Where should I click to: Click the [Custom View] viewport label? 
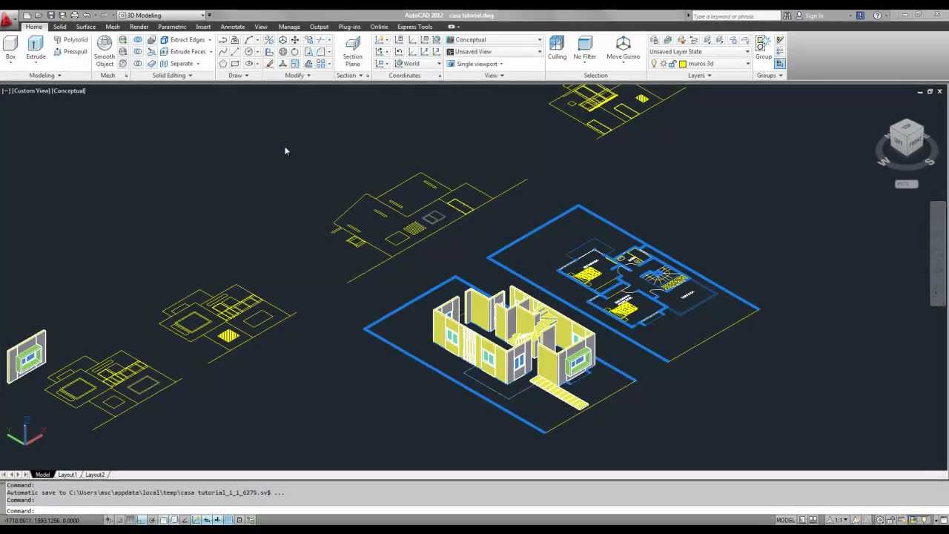click(31, 90)
